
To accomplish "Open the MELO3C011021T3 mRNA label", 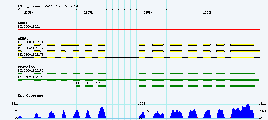I will (31, 55).
